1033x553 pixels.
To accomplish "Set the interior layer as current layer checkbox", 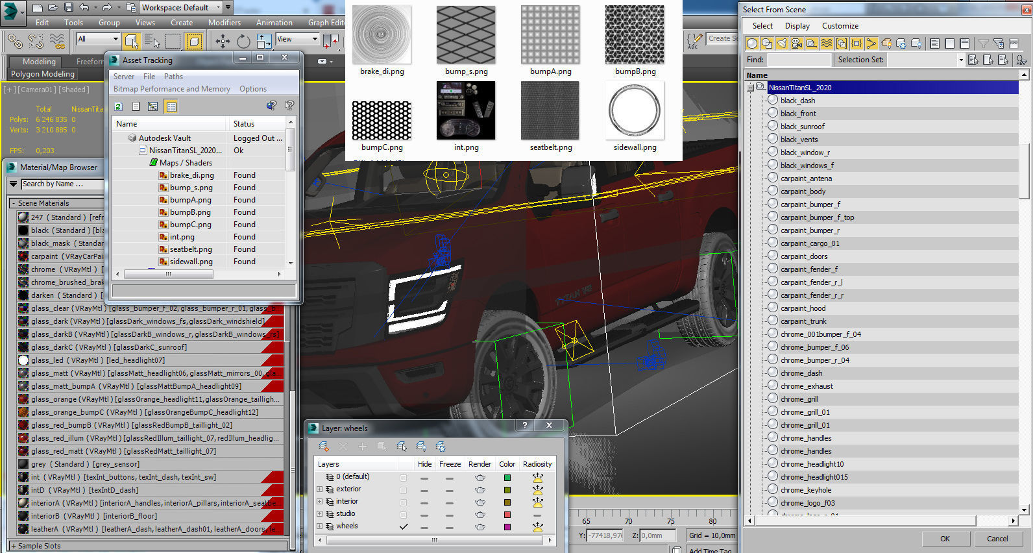I will pyautogui.click(x=404, y=502).
